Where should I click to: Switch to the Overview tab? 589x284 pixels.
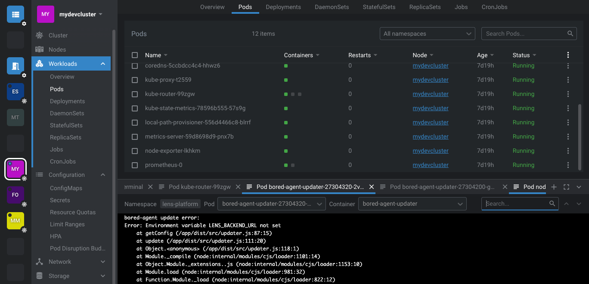pyautogui.click(x=212, y=7)
